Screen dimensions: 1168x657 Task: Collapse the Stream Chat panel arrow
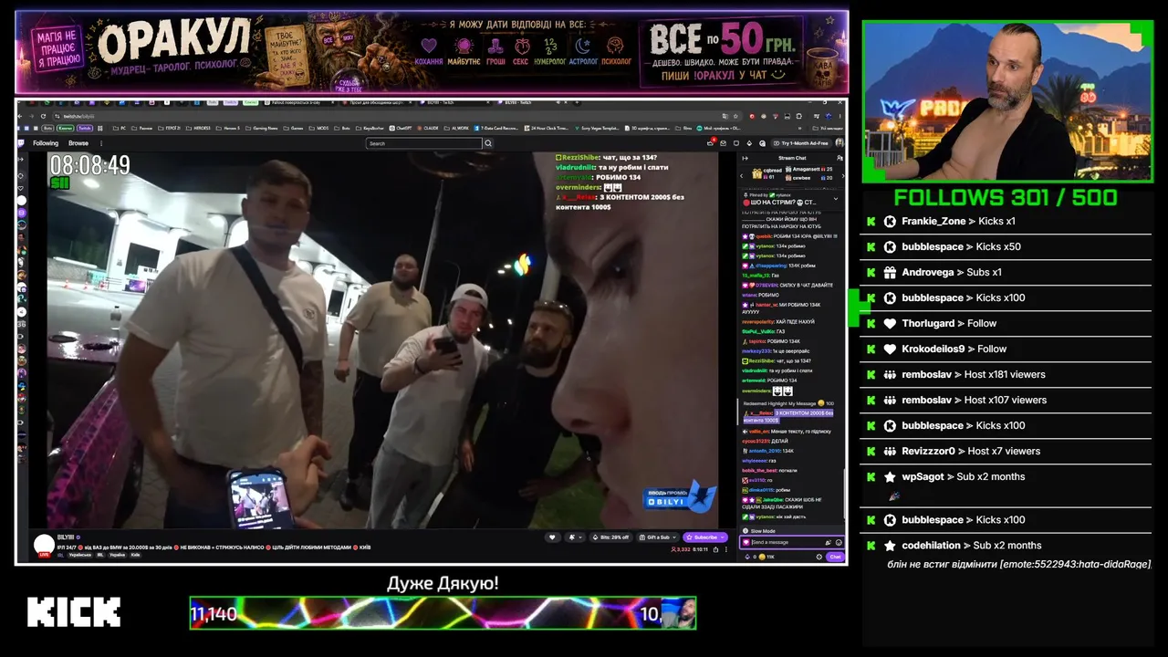click(x=745, y=158)
